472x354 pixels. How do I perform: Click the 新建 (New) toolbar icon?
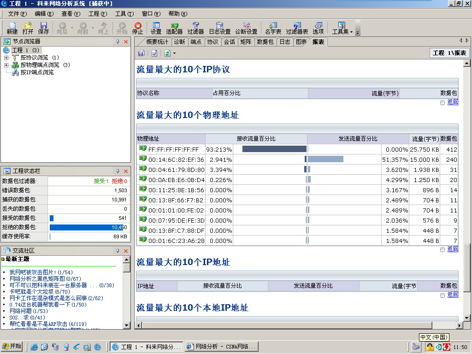(x=12, y=28)
